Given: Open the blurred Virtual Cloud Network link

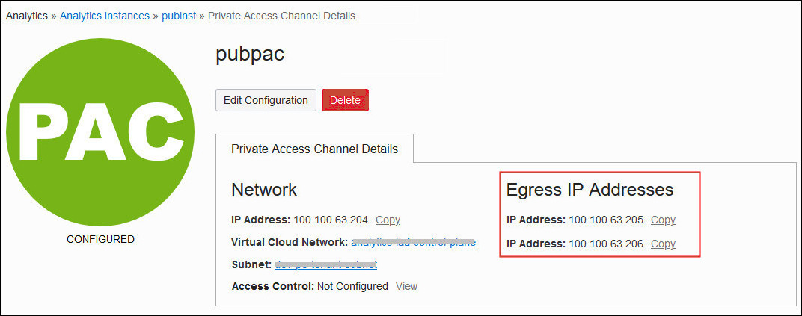Looking at the screenshot, I should point(413,243).
